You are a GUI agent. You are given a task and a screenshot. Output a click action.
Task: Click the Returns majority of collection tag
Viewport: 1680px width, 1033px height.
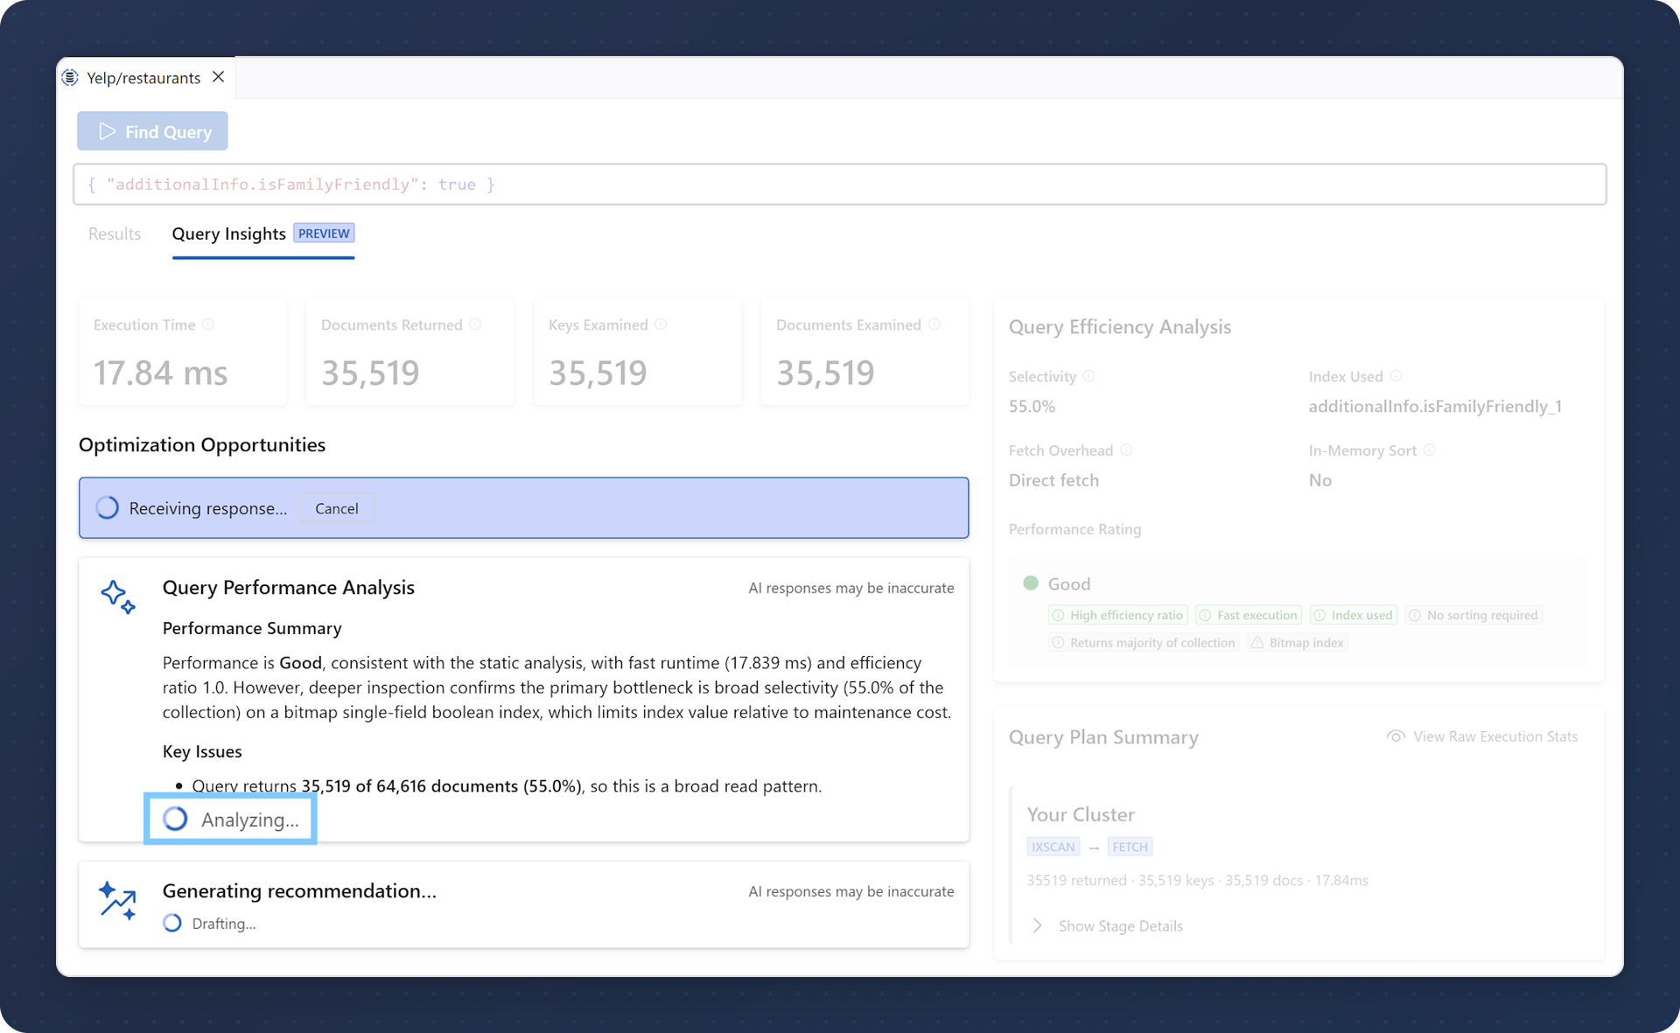point(1144,643)
